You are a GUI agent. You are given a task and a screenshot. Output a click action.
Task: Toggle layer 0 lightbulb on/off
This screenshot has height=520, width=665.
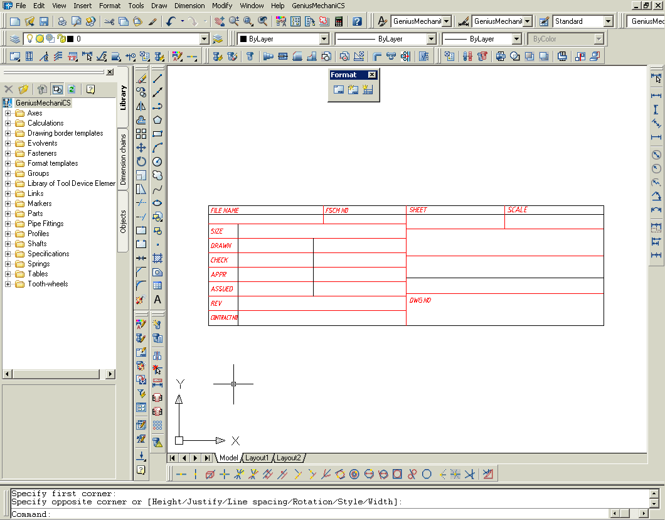tap(29, 39)
